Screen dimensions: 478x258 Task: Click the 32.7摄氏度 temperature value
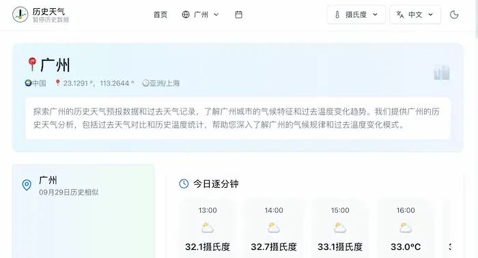pyautogui.click(x=274, y=246)
